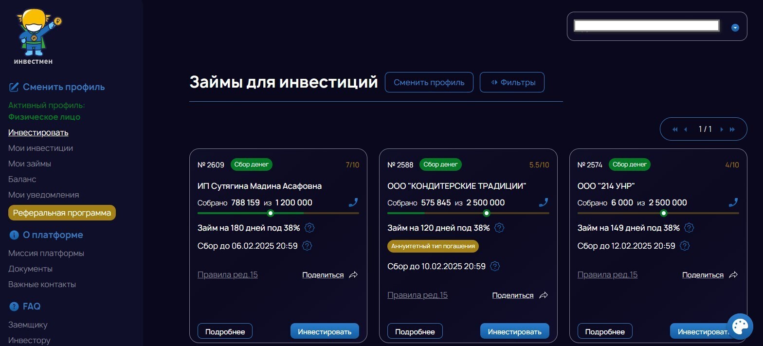Open the О платформе section heading
The width and height of the screenshot is (763, 346).
tap(53, 235)
